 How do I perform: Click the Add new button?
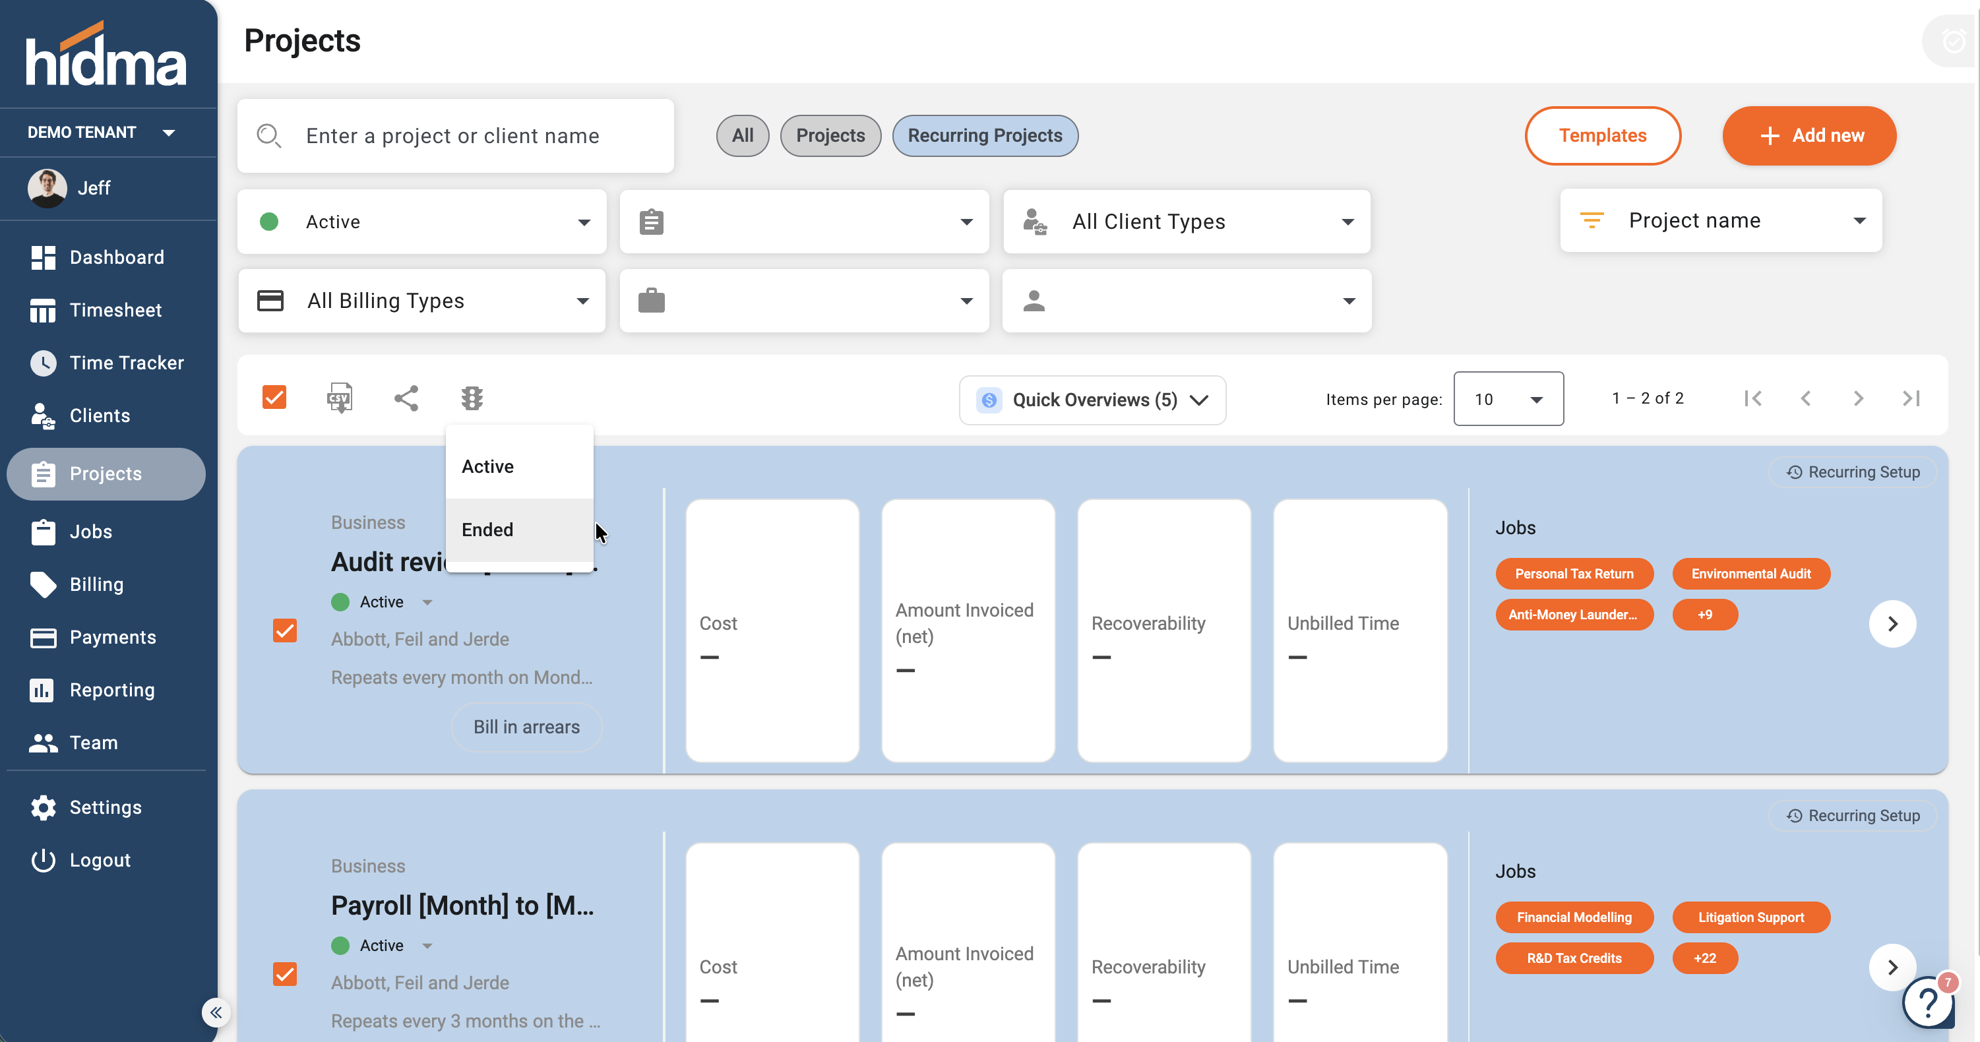pos(1809,136)
